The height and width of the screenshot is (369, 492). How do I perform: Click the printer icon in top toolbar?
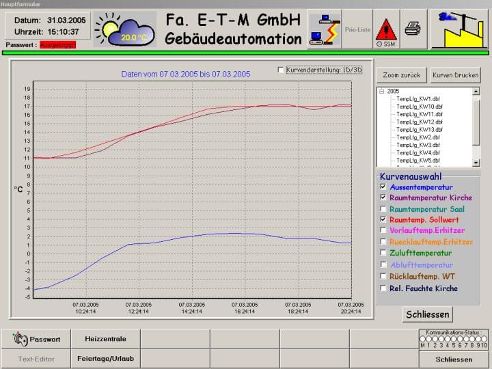point(412,29)
